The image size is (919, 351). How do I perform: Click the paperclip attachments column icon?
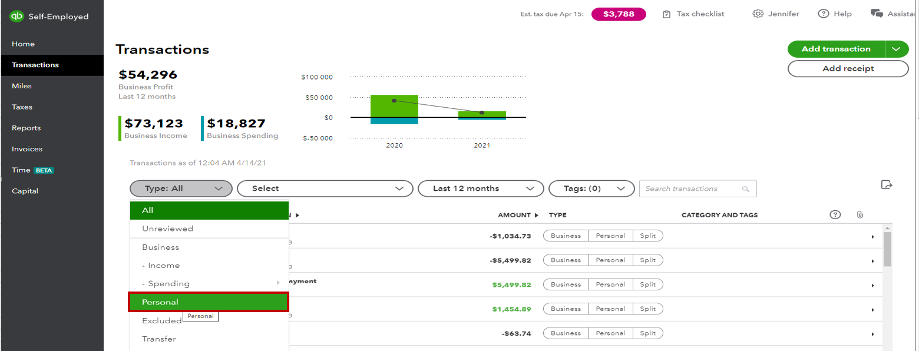tap(860, 214)
